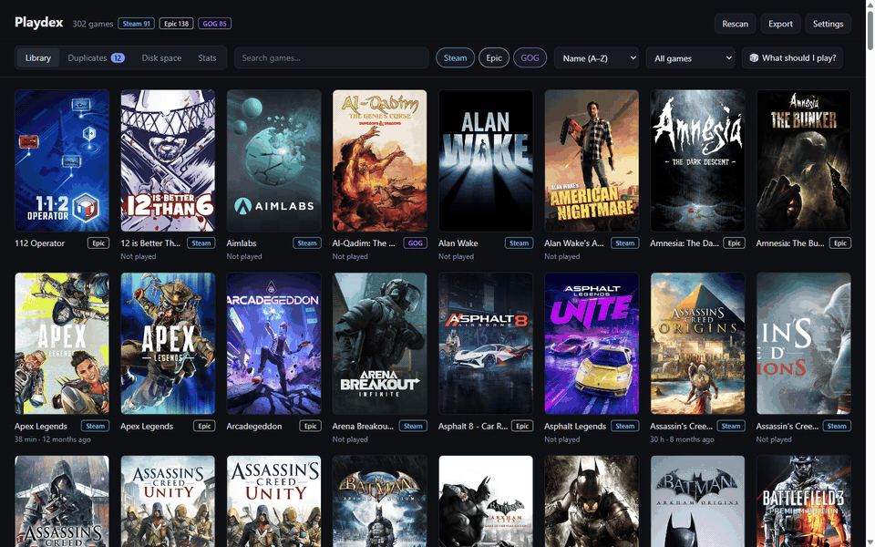Click the Epic badge on Amnesia: The Da...
The height and width of the screenshot is (547, 875).
point(735,243)
